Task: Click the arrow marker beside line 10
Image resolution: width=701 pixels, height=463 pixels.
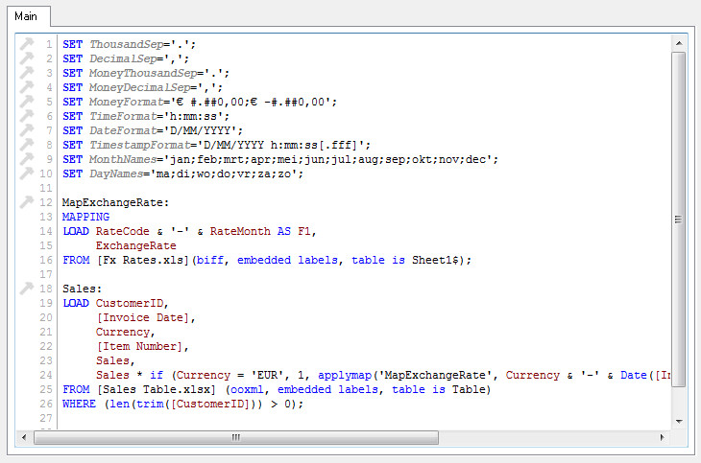Action: coord(26,174)
